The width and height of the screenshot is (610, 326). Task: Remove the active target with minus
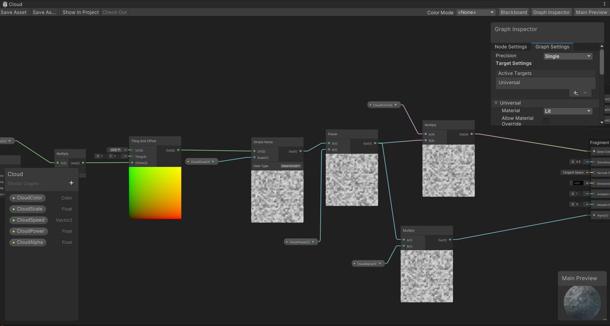585,93
